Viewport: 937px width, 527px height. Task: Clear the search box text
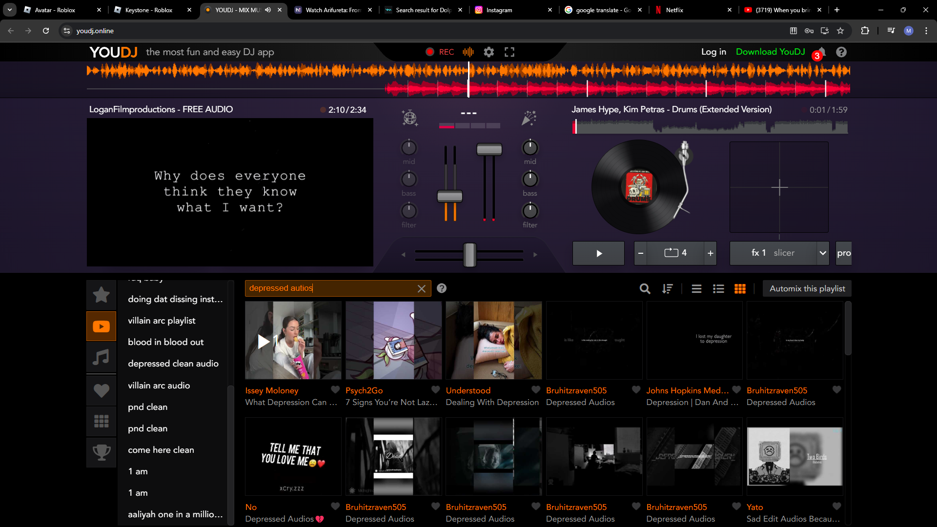point(422,289)
